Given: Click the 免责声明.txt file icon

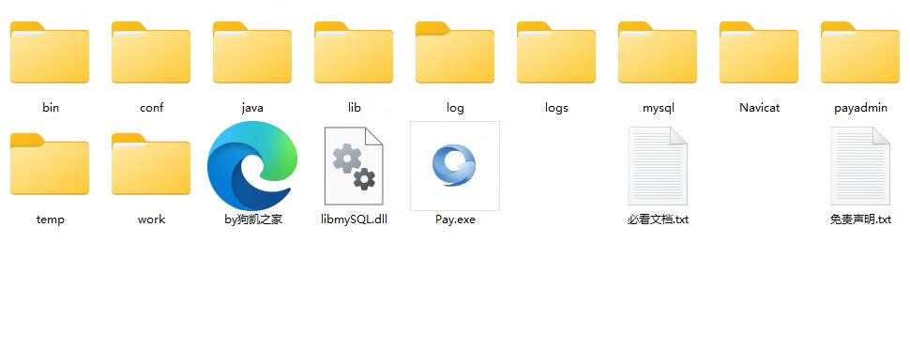Looking at the screenshot, I should (860, 166).
